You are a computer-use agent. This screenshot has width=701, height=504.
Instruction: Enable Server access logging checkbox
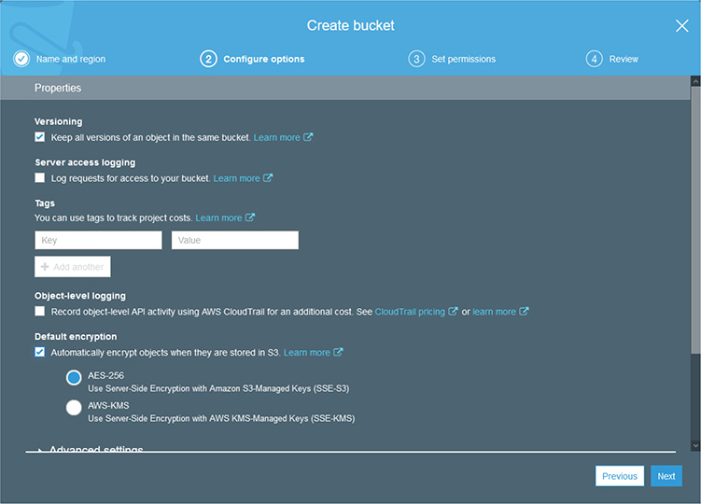40,178
